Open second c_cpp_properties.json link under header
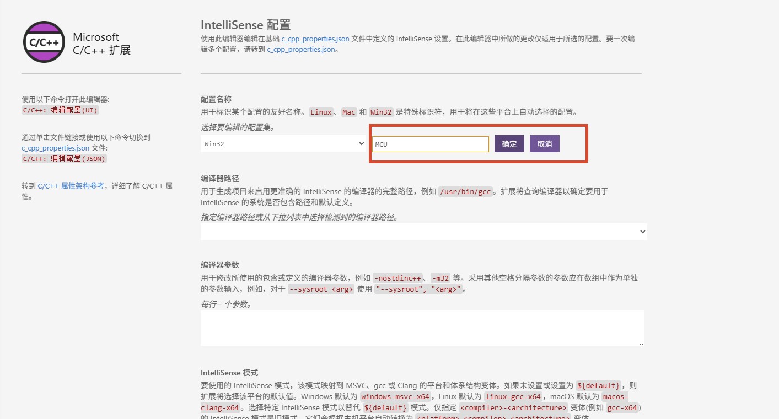The width and height of the screenshot is (779, 419). (x=301, y=49)
